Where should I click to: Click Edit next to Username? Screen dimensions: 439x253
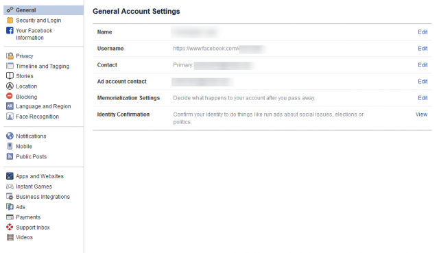[423, 49]
